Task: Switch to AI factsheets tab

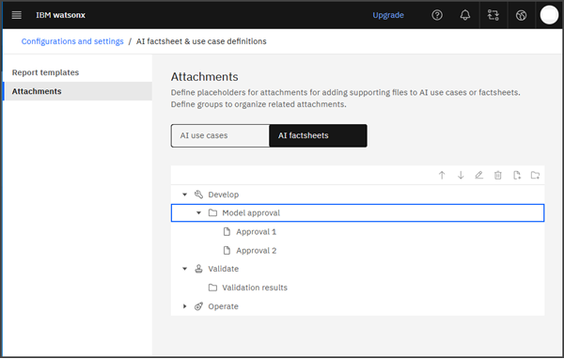Action: coord(318,135)
